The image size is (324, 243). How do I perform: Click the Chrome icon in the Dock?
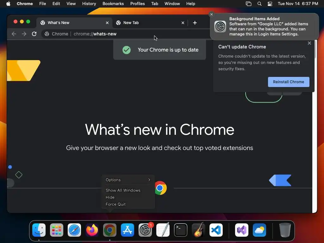[110, 230]
